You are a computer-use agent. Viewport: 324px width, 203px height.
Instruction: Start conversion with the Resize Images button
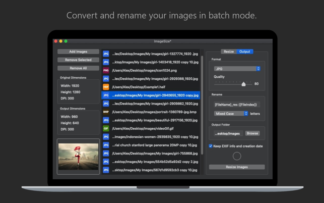pos(237,167)
